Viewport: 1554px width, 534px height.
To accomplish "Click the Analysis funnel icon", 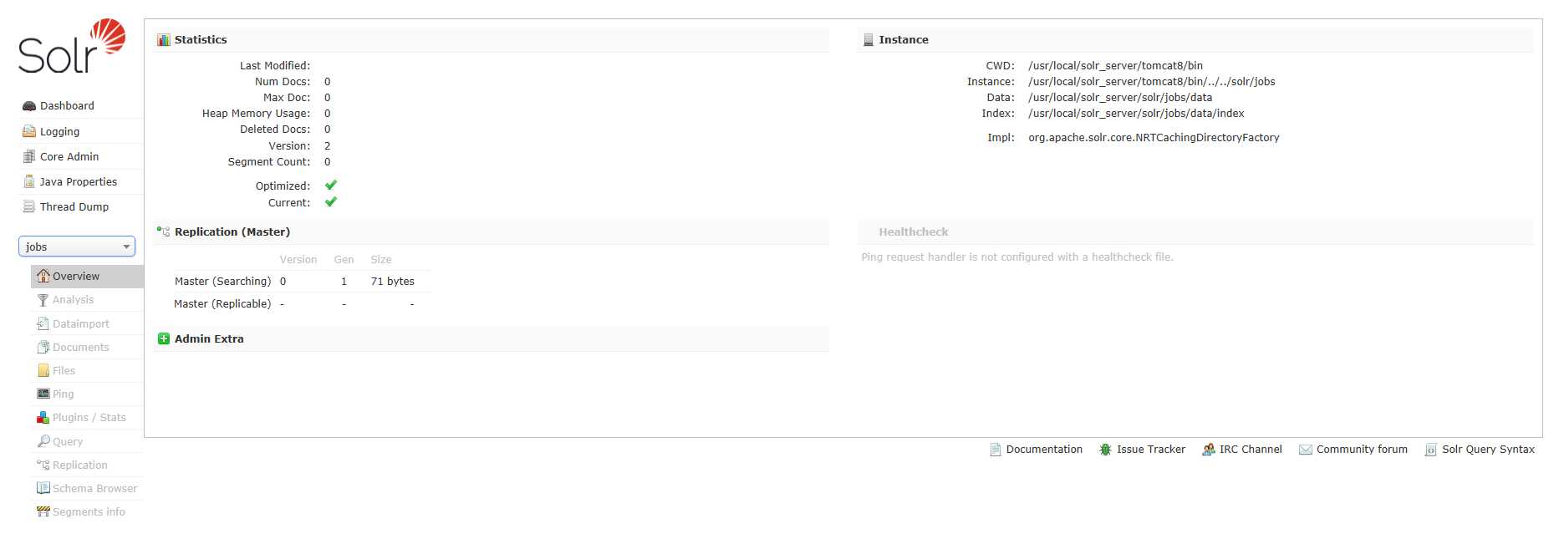I will [x=43, y=299].
